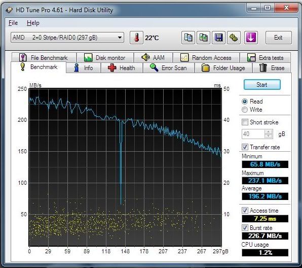Enable the Short stroke checkbox
The image size is (302, 268).
pyautogui.click(x=245, y=122)
